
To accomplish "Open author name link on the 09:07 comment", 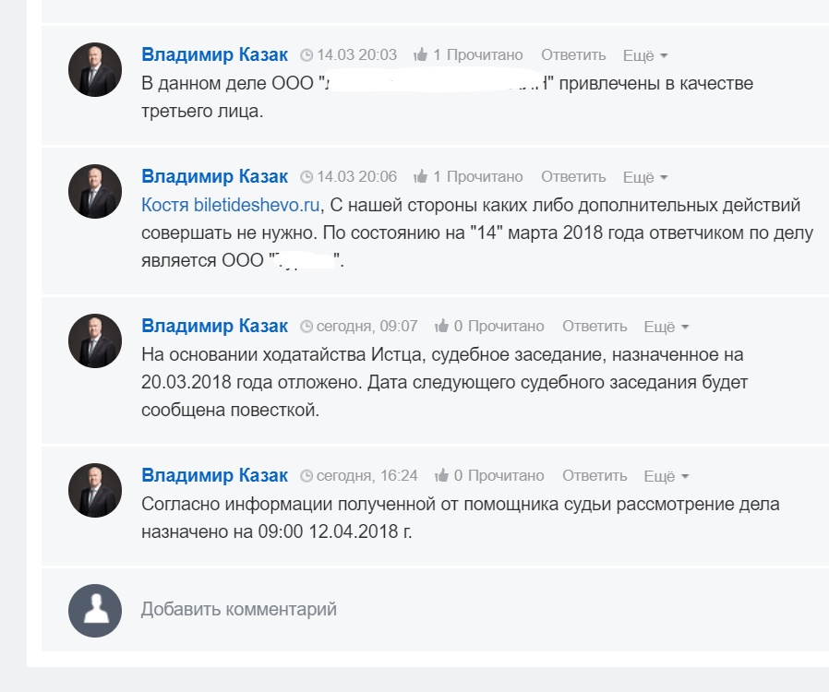I will click(214, 326).
